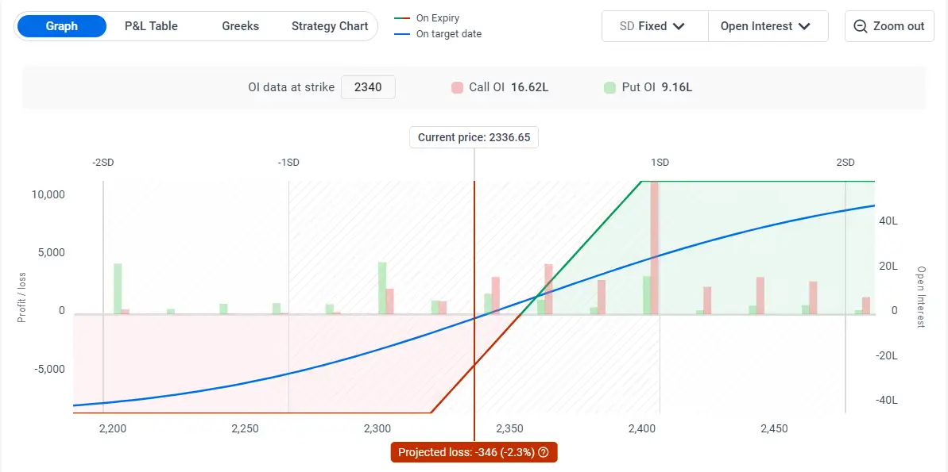Screen dimensions: 948x472
Task: Click the strike input field showing 2340
Action: click(368, 87)
